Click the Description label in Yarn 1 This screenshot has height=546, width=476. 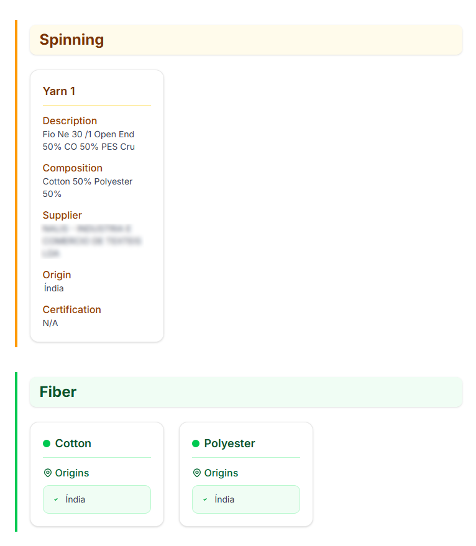point(70,121)
